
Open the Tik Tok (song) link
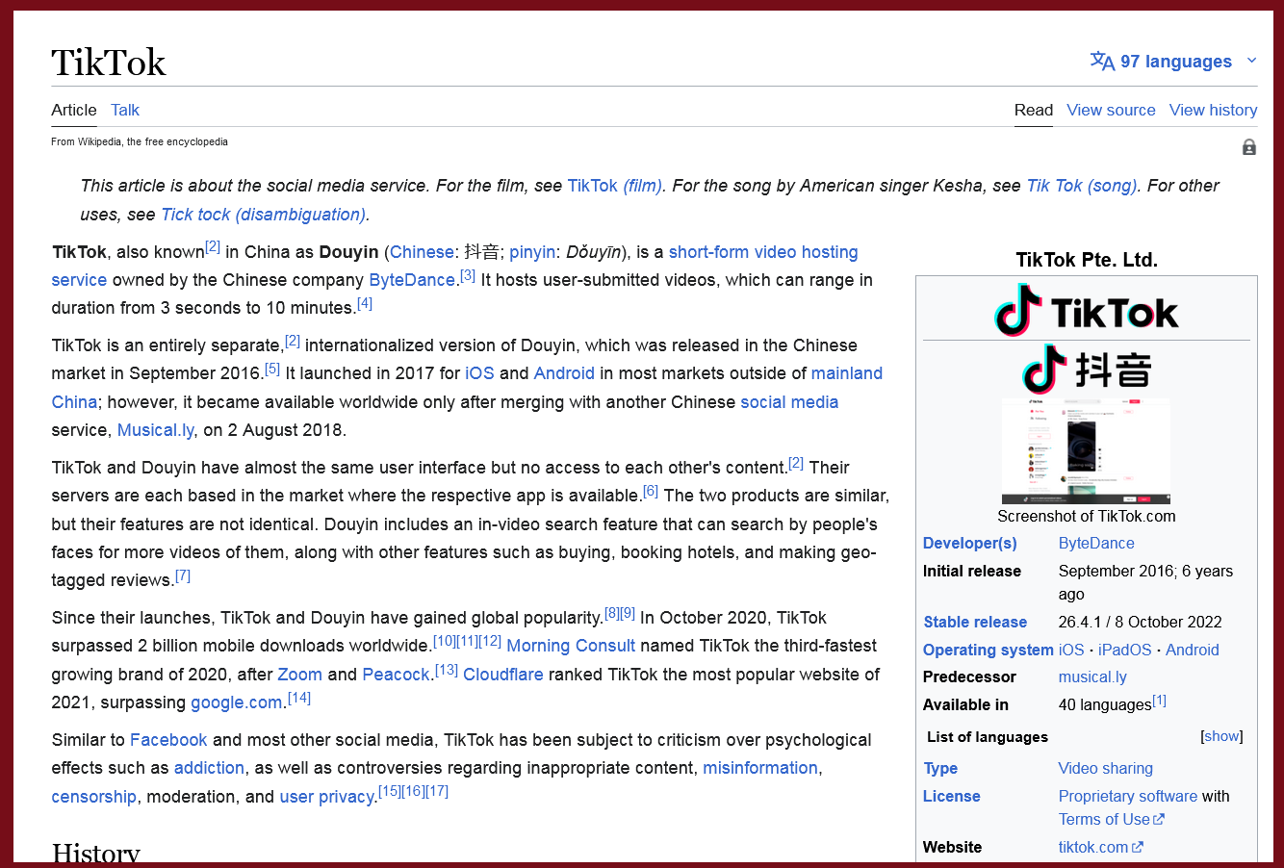coord(1082,186)
